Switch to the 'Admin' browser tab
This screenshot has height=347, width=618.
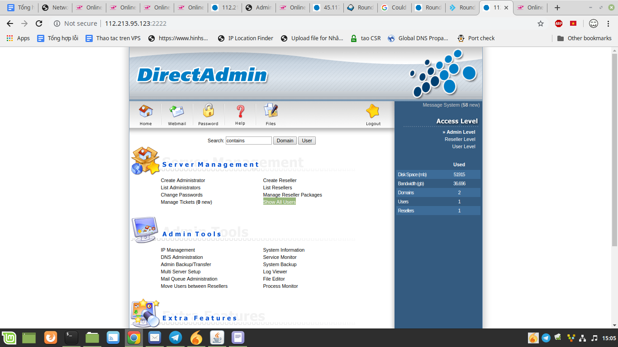259,8
